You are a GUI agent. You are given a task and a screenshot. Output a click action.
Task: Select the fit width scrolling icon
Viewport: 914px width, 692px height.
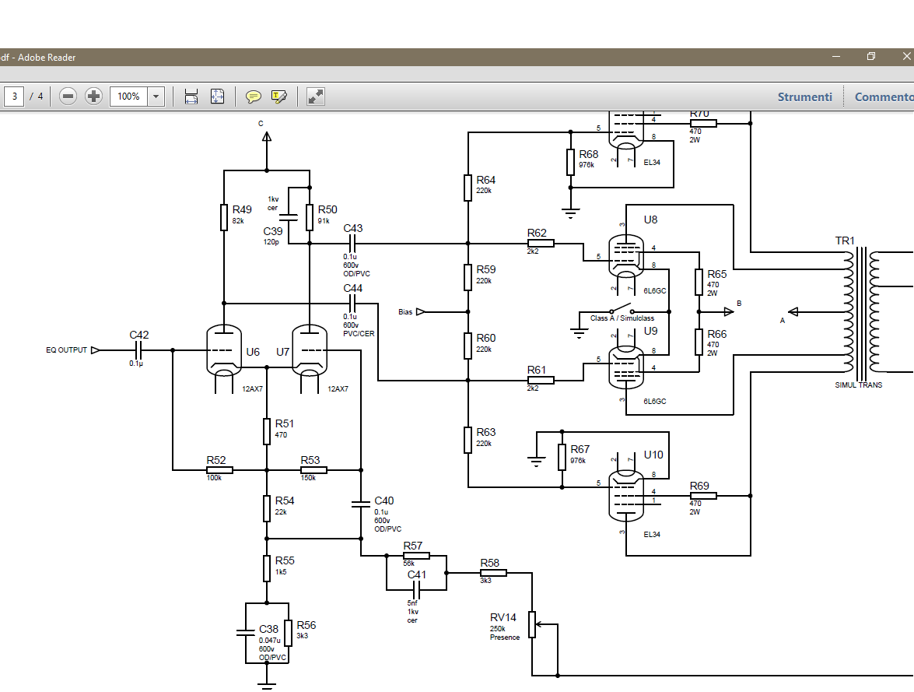coord(191,97)
